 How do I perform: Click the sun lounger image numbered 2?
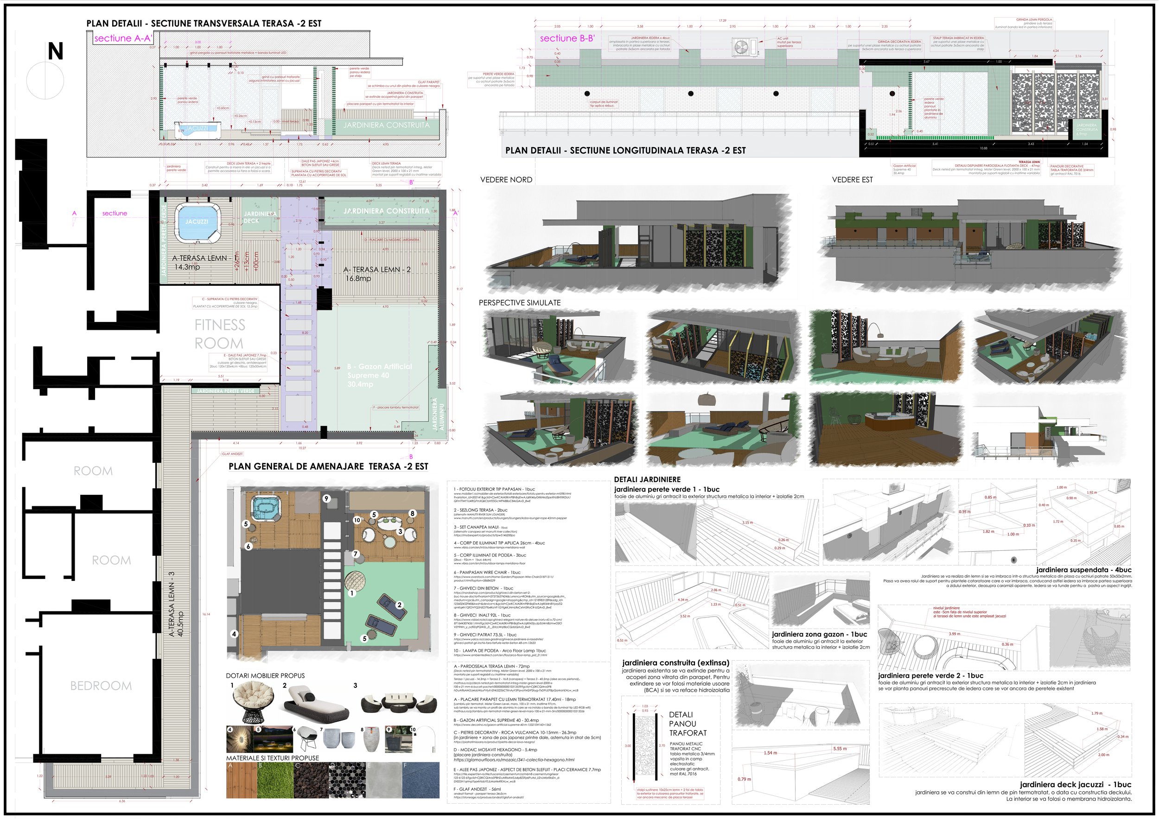317,705
